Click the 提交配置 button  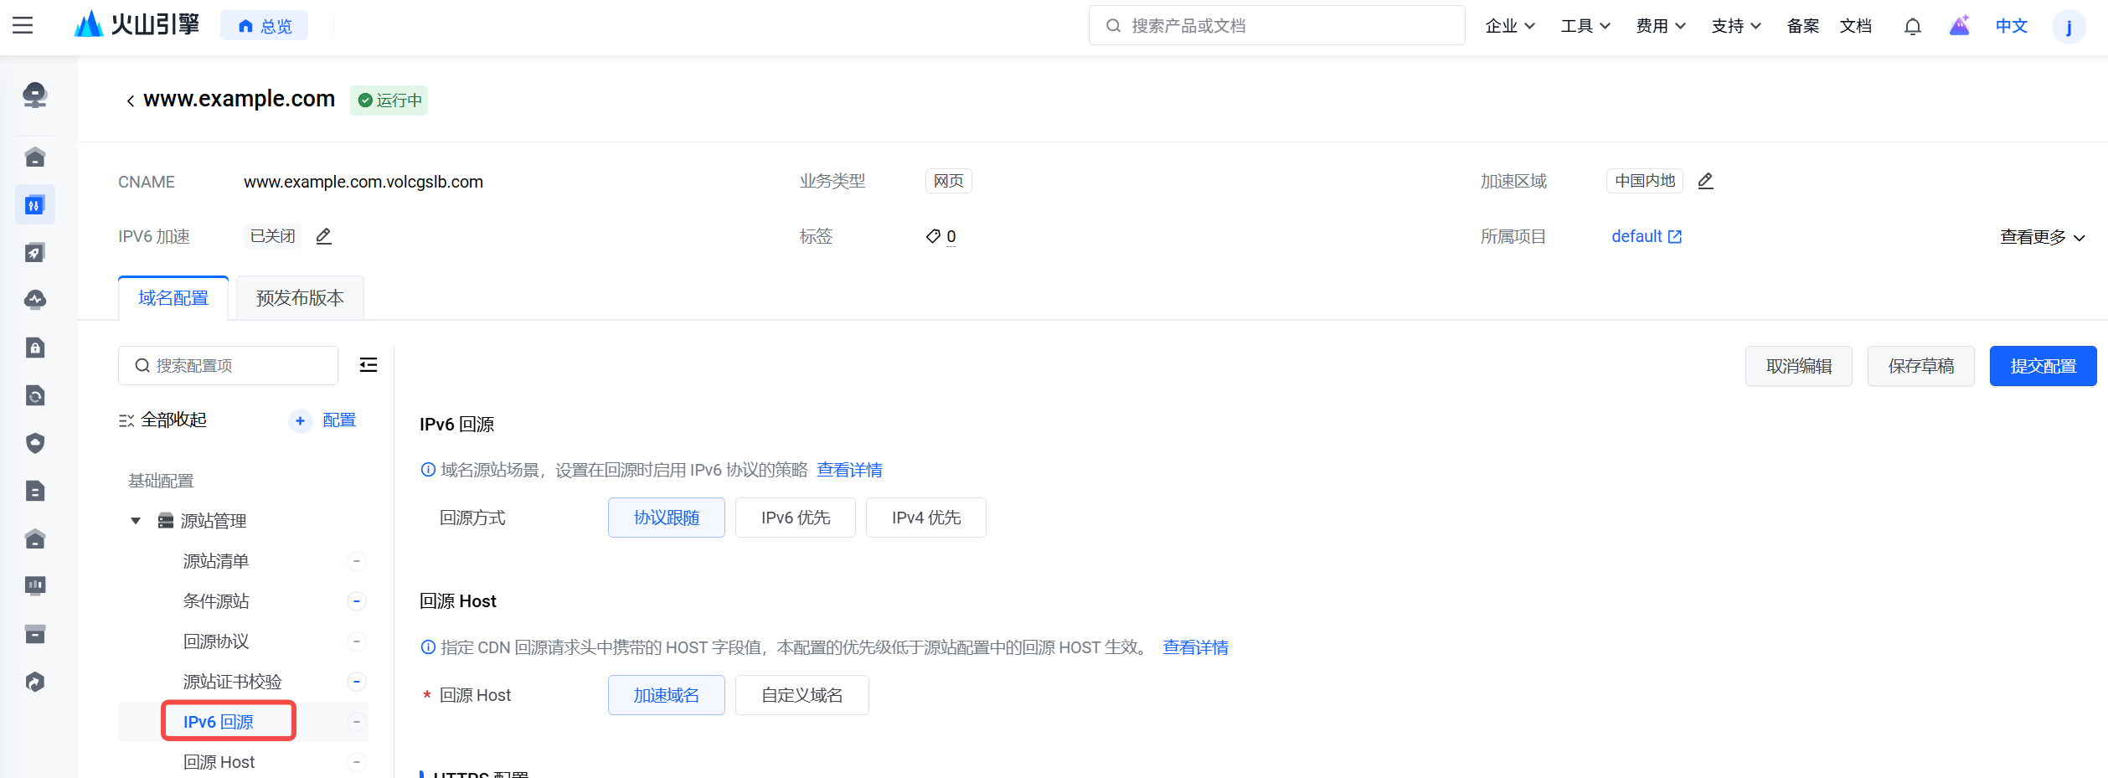coord(2043,366)
